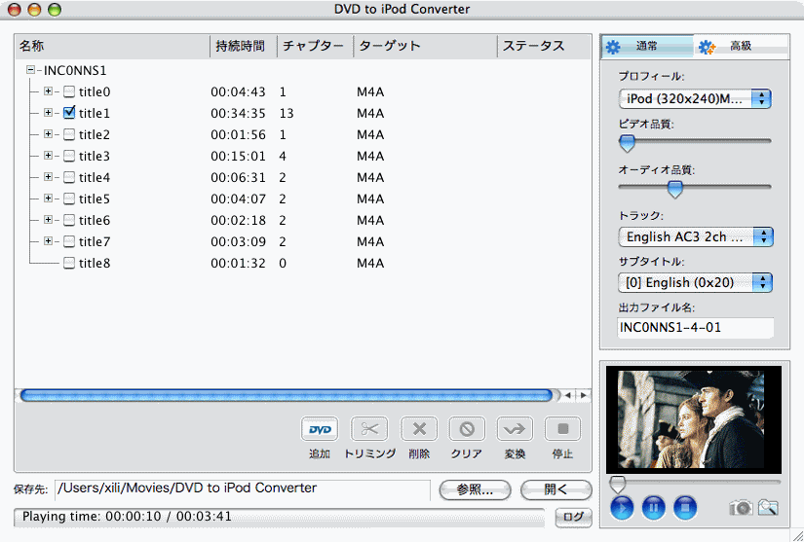Image resolution: width=804 pixels, height=542 pixels.
Task: Click the 開く open button
Action: pos(555,489)
